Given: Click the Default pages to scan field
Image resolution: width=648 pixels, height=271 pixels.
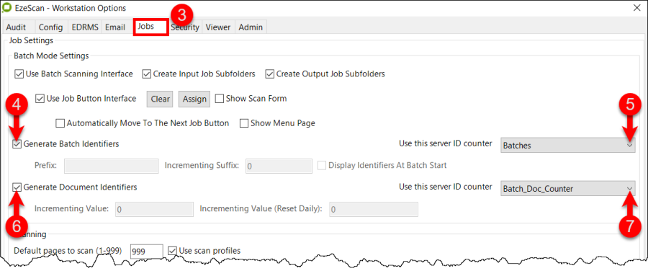Looking at the screenshot, I should pos(146,251).
